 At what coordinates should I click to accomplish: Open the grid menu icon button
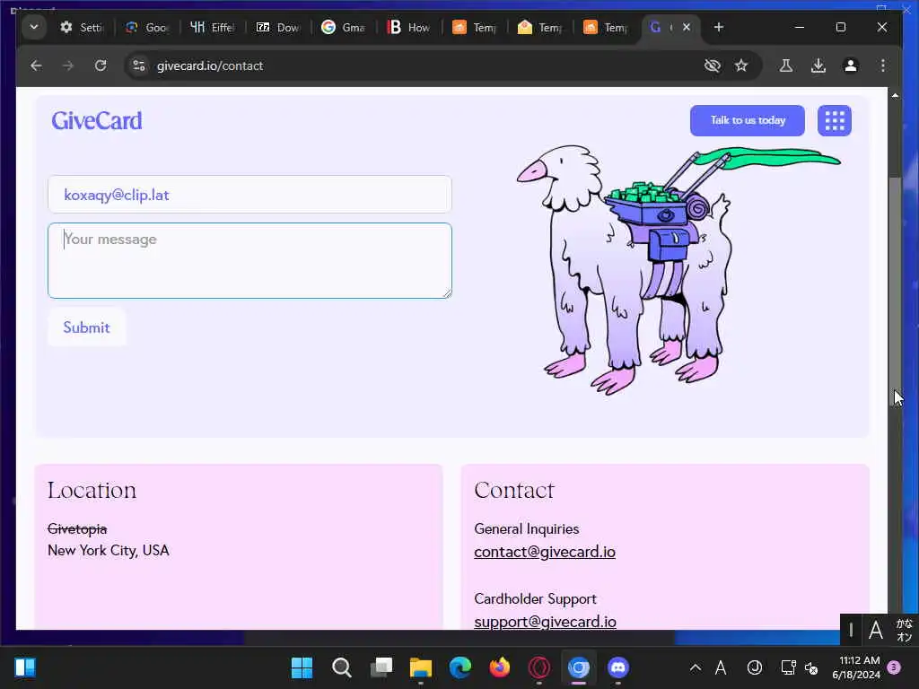click(x=835, y=121)
